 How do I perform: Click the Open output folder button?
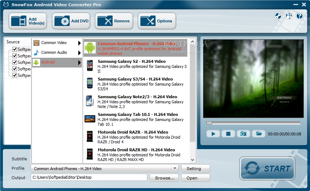click(195, 178)
